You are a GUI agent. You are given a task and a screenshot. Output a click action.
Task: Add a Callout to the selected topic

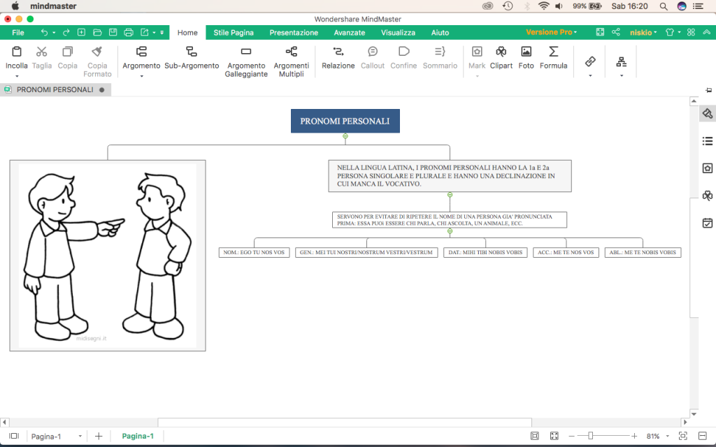click(372, 59)
